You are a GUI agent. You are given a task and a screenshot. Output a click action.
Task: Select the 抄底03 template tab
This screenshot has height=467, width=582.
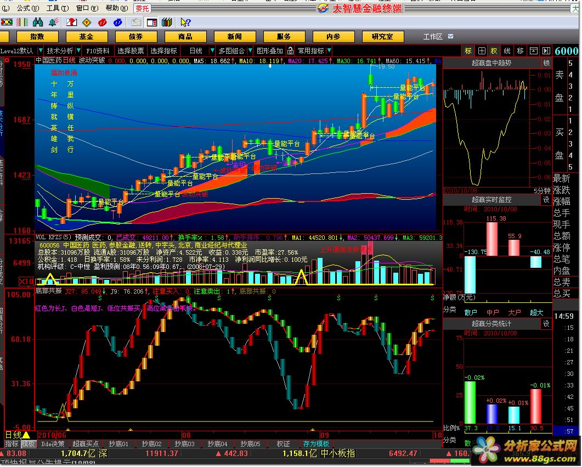184,445
